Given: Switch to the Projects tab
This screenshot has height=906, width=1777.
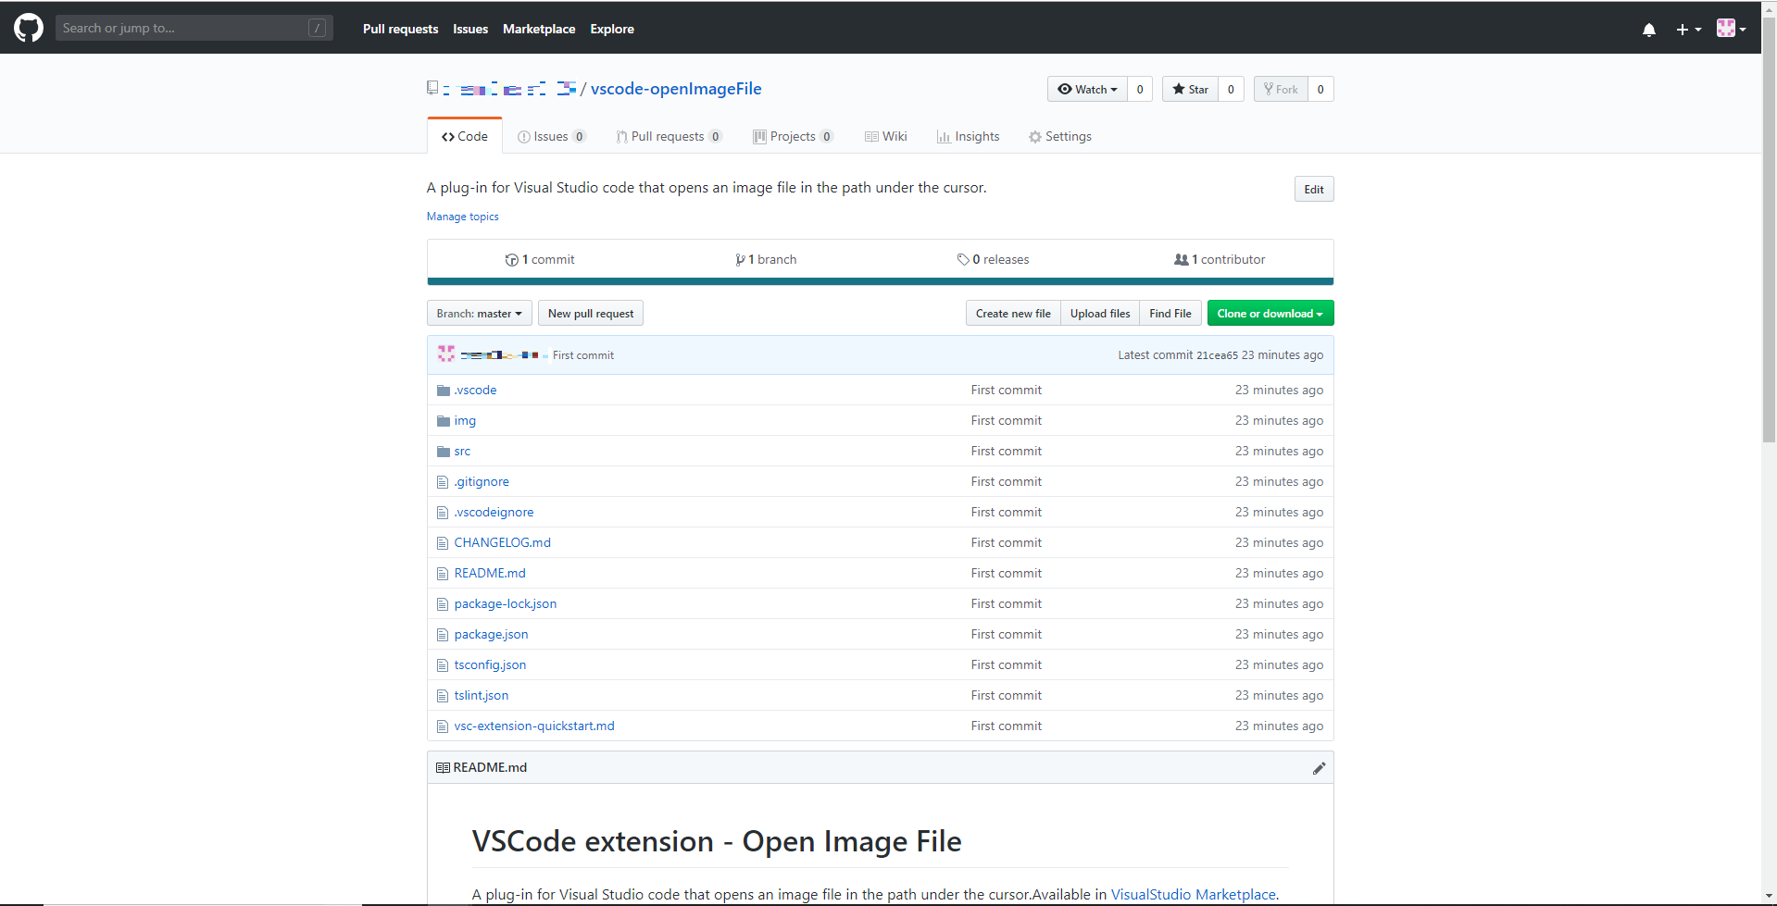Looking at the screenshot, I should click(x=793, y=136).
